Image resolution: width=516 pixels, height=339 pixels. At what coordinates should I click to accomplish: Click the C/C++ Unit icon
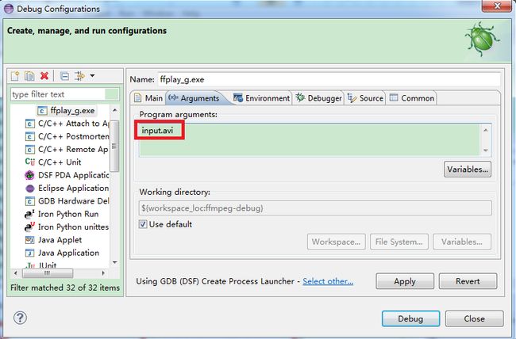29,162
